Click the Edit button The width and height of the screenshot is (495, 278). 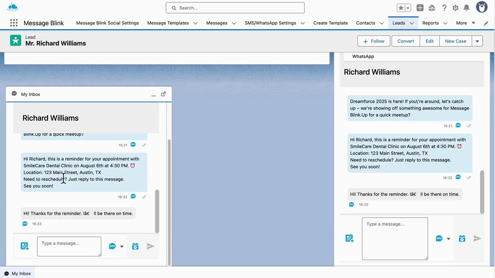430,41
